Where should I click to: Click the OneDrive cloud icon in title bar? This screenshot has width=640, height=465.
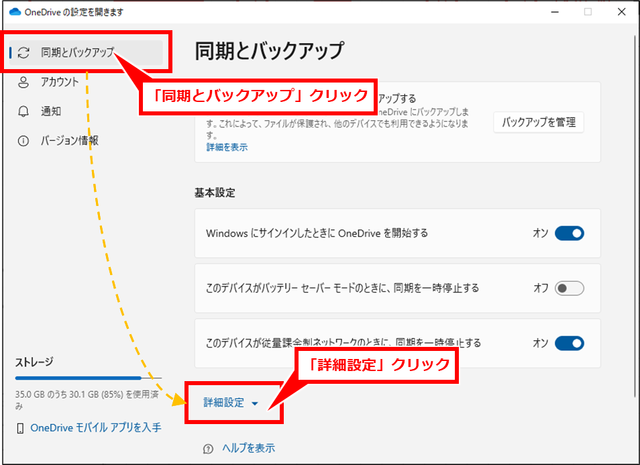[x=15, y=12]
